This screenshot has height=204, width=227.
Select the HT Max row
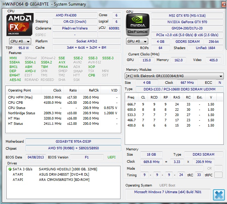[x=63, y=118]
